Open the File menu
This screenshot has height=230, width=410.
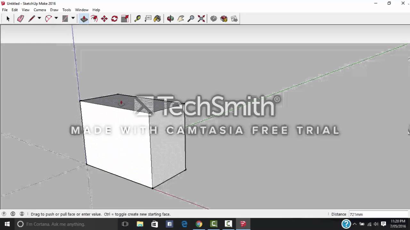(5, 10)
